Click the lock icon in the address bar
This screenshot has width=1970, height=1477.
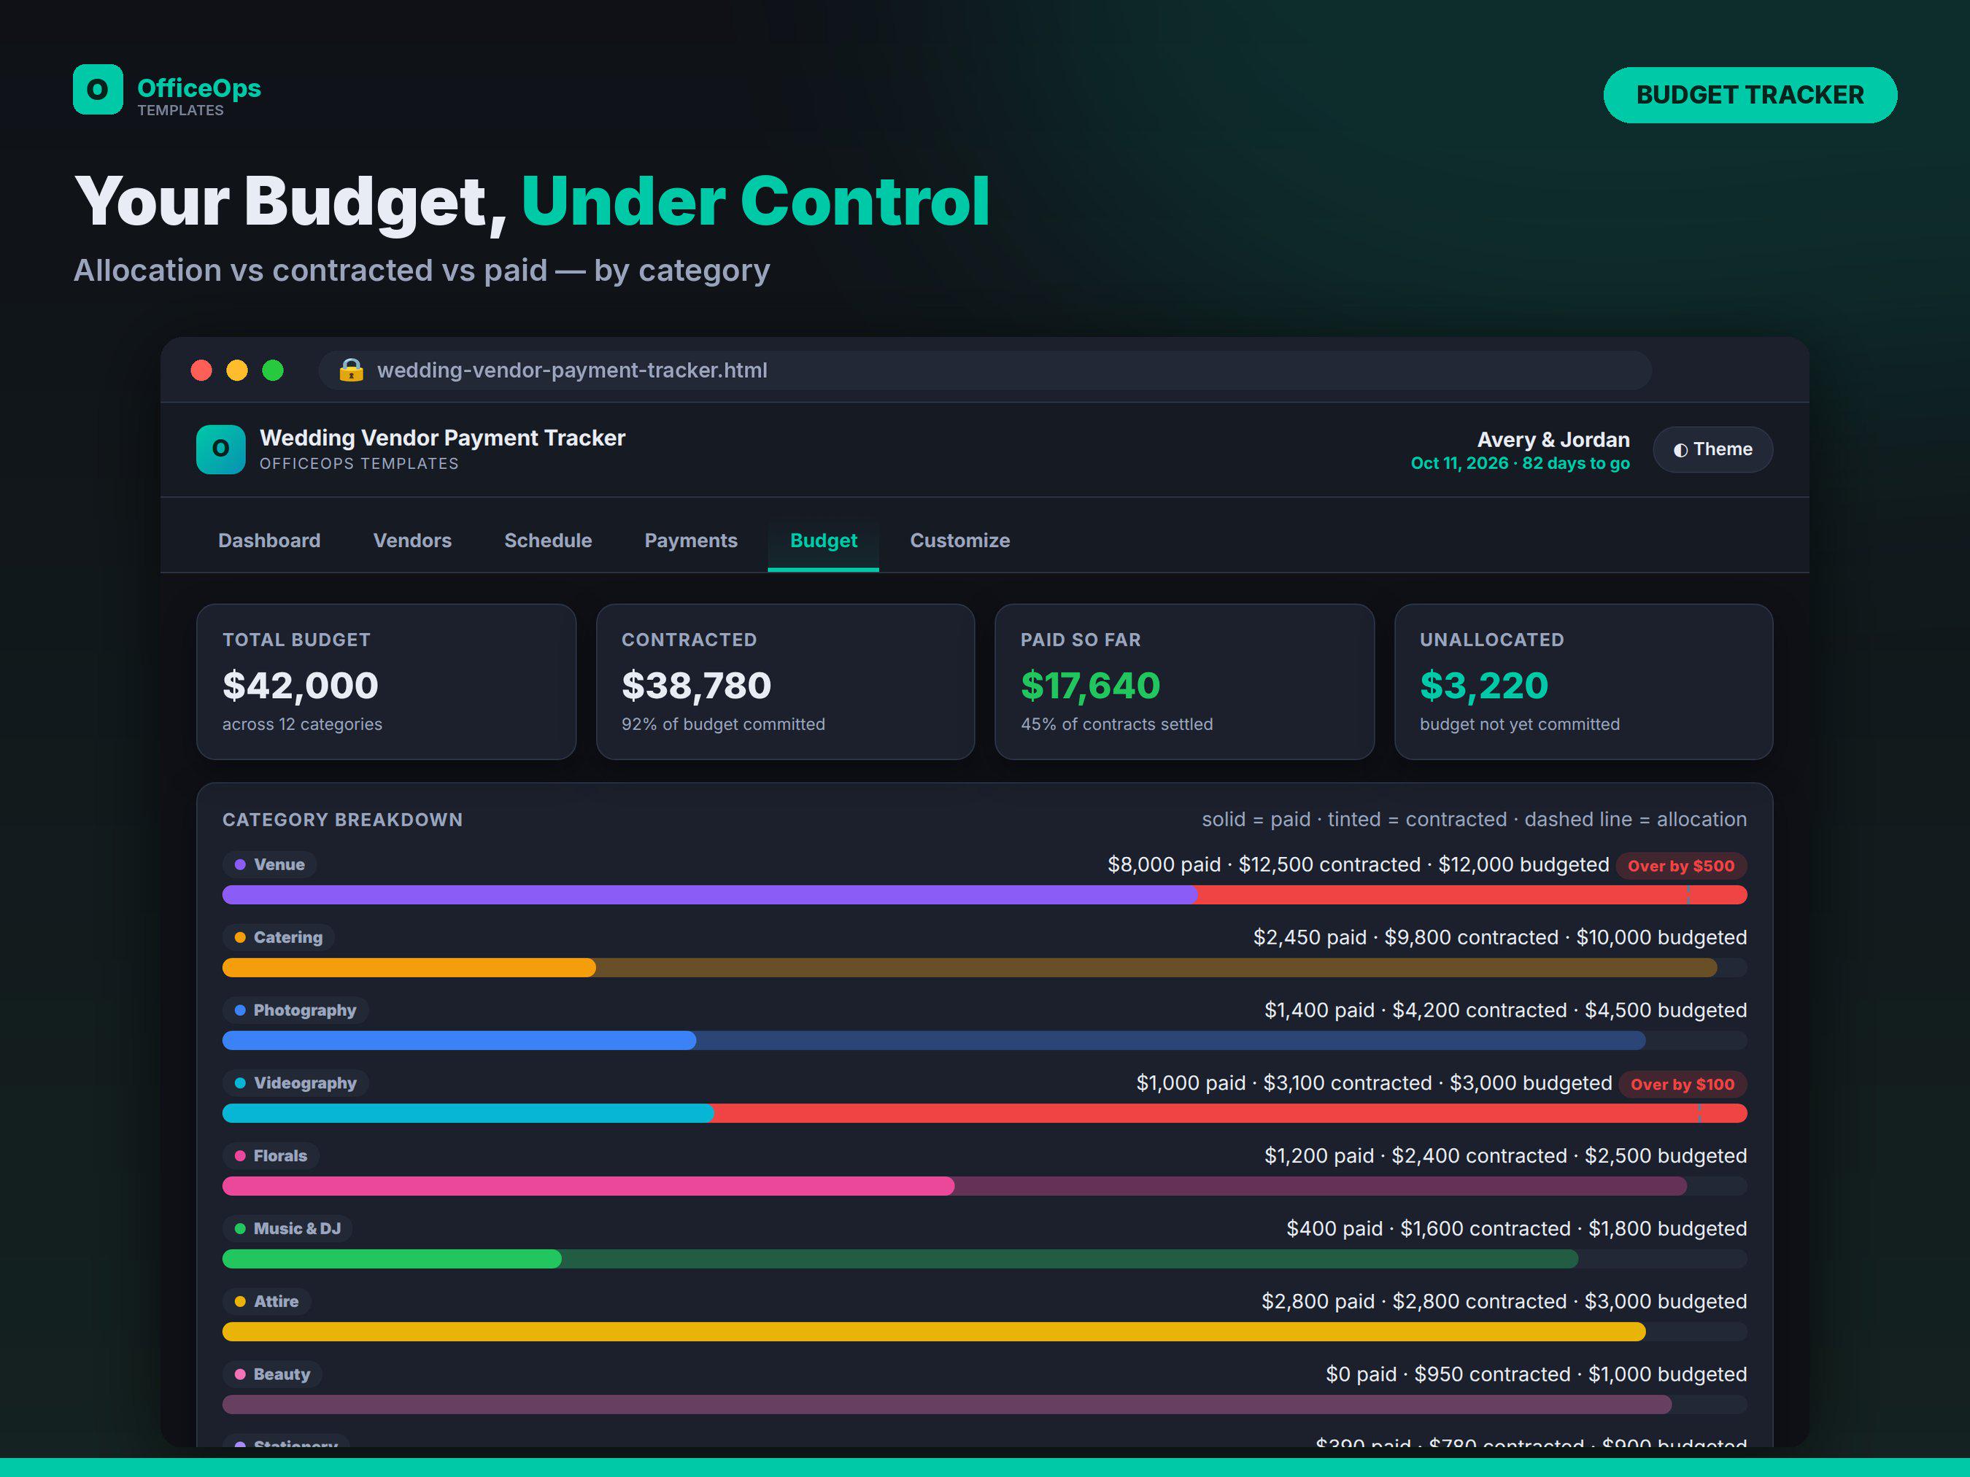coord(351,371)
